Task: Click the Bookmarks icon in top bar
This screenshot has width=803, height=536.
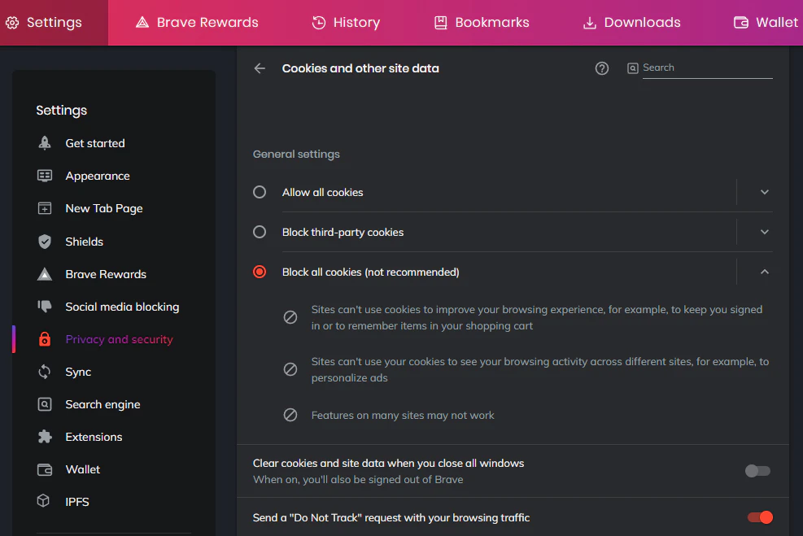Action: pos(440,23)
